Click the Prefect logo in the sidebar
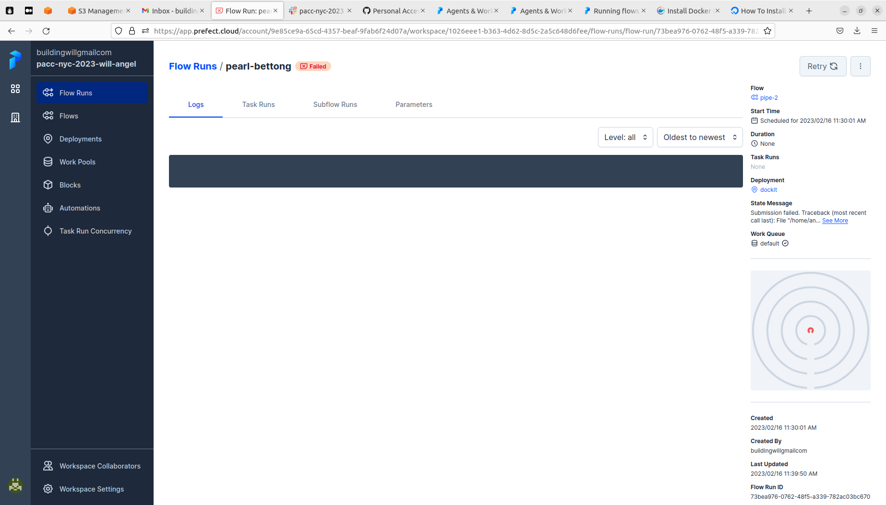886x505 pixels. click(15, 60)
